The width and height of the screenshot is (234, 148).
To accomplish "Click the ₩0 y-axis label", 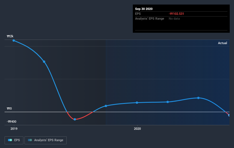I will click(9, 108).
